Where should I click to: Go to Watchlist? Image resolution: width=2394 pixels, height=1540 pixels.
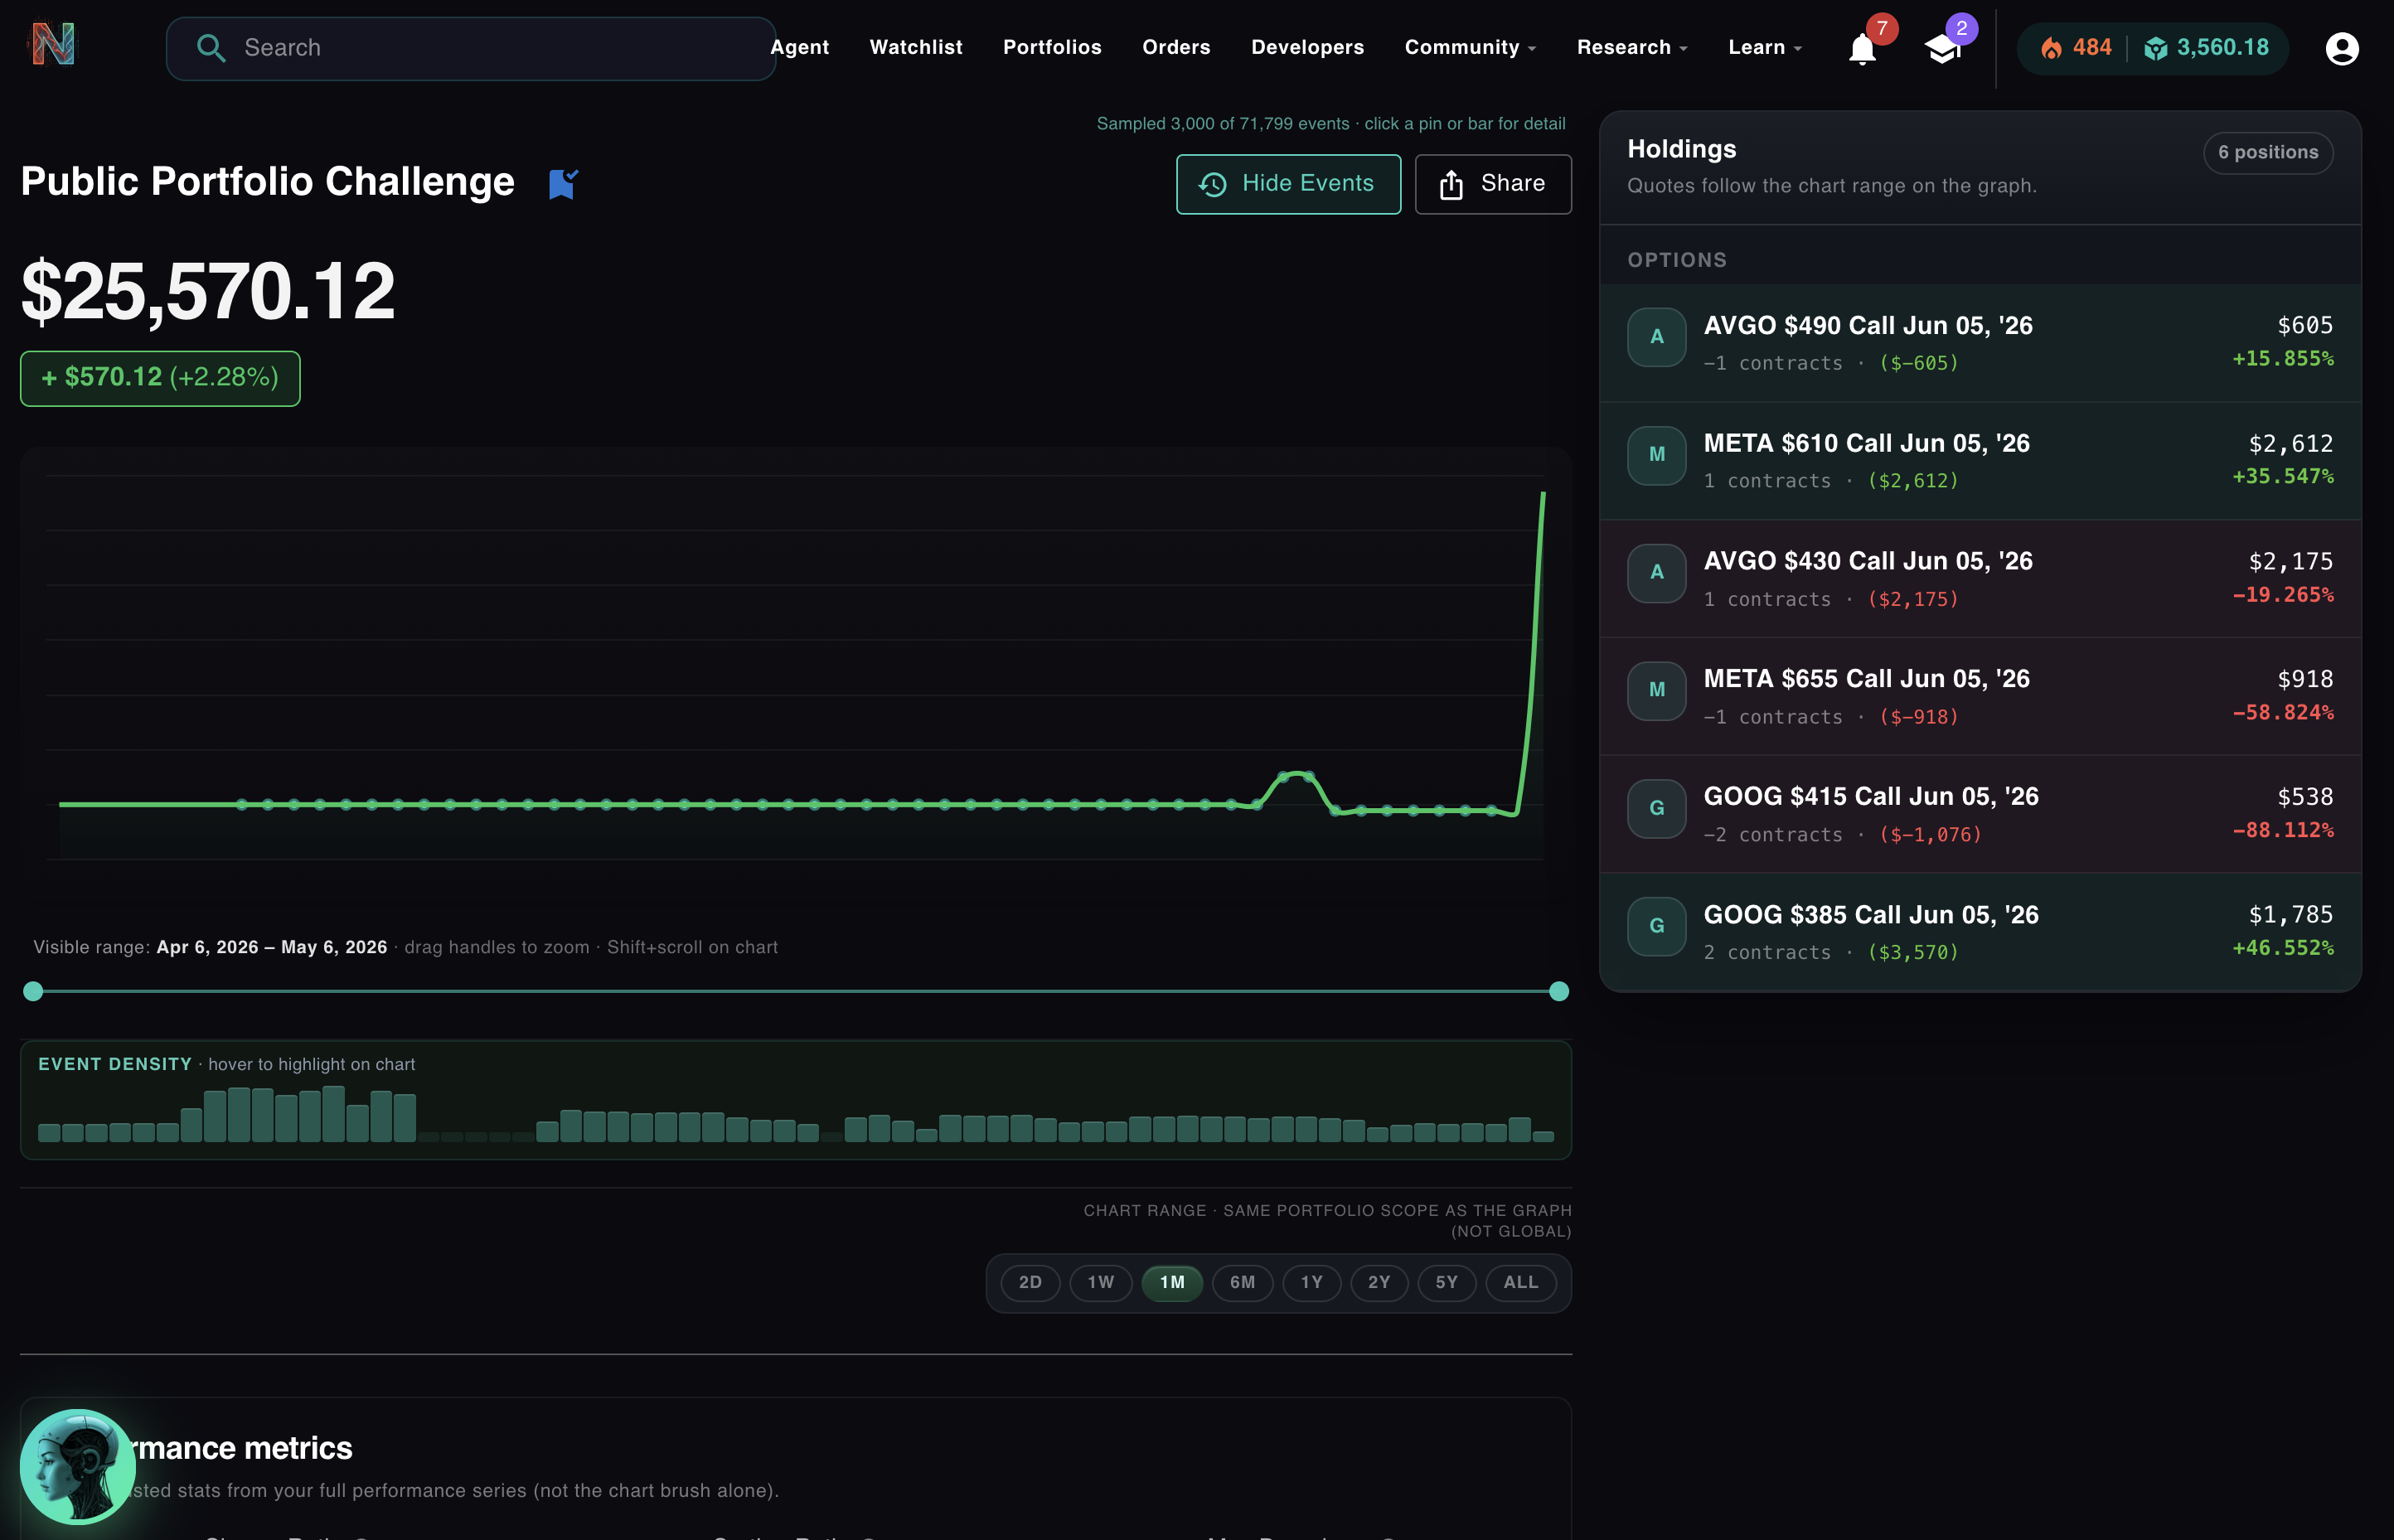916,48
